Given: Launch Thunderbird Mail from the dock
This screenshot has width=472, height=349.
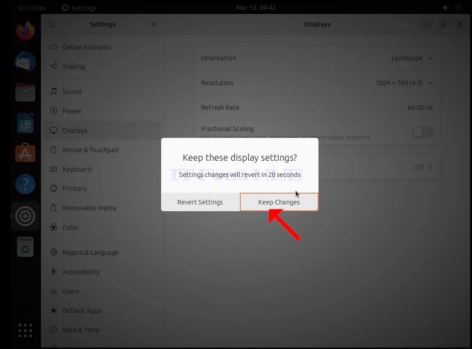Looking at the screenshot, I should click(x=25, y=62).
